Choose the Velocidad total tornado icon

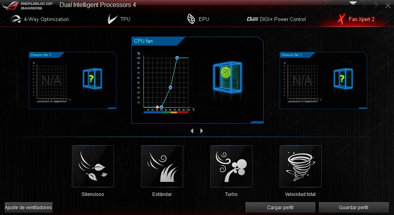tap(301, 166)
